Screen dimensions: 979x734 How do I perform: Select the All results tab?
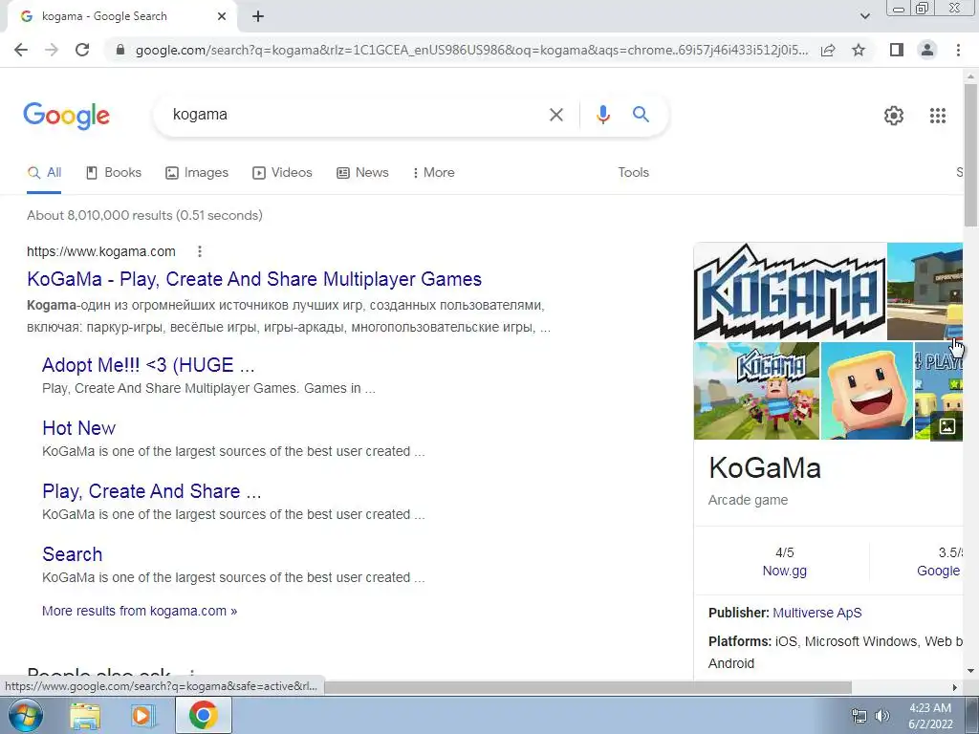pyautogui.click(x=44, y=173)
